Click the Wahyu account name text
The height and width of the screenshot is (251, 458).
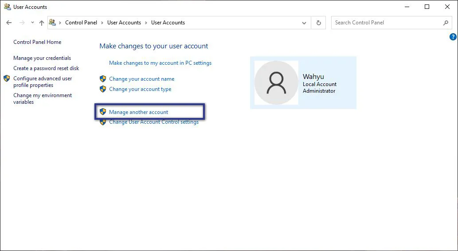pyautogui.click(x=313, y=77)
